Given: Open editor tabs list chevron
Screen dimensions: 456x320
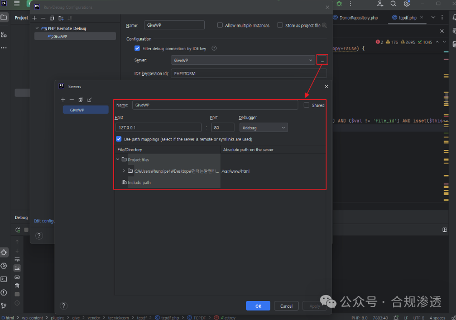Looking at the screenshot, I should (x=433, y=17).
